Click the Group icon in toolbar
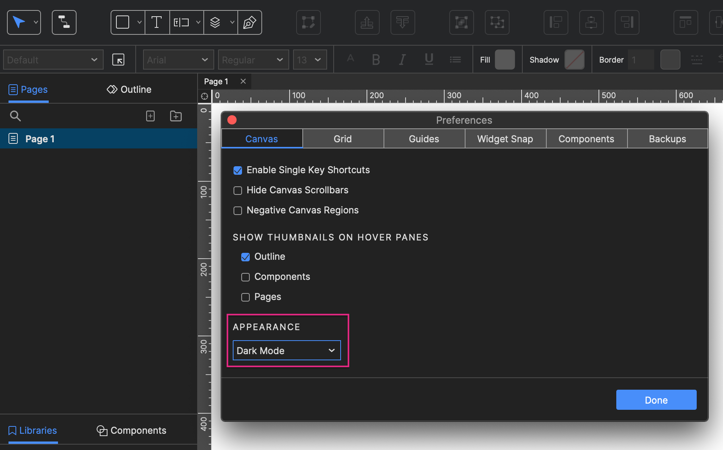This screenshot has height=450, width=723. (462, 22)
